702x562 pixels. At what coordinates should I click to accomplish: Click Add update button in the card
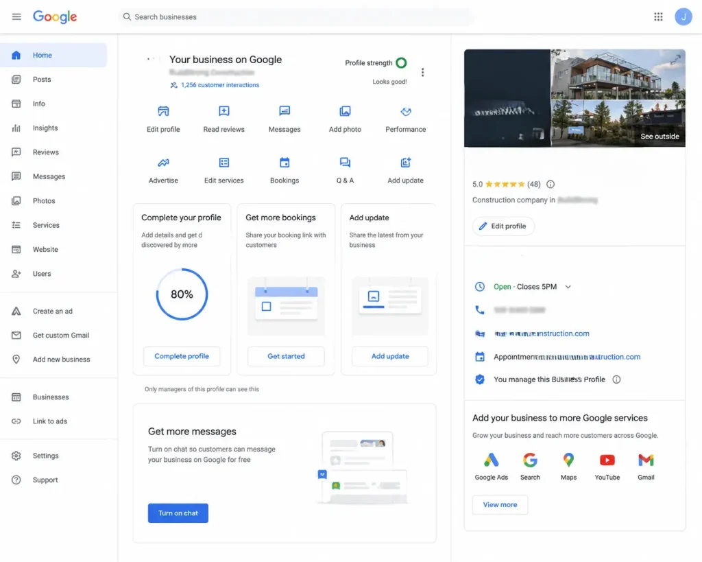[x=390, y=356]
